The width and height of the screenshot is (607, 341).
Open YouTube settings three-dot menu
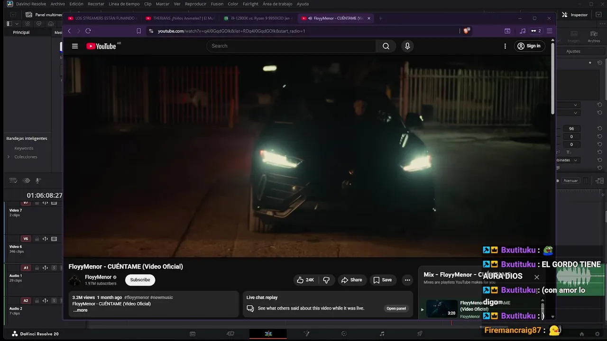(505, 46)
